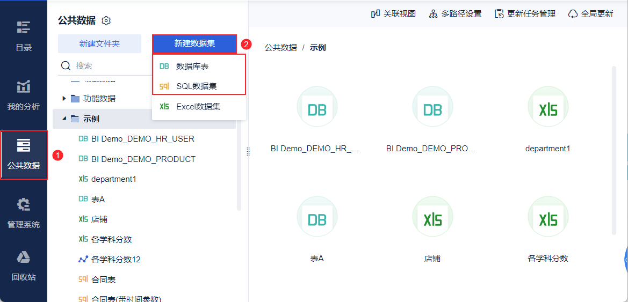Viewport: 628px width, 302px height.
Task: Open 关联视图 in the top toolbar
Action: point(393,14)
